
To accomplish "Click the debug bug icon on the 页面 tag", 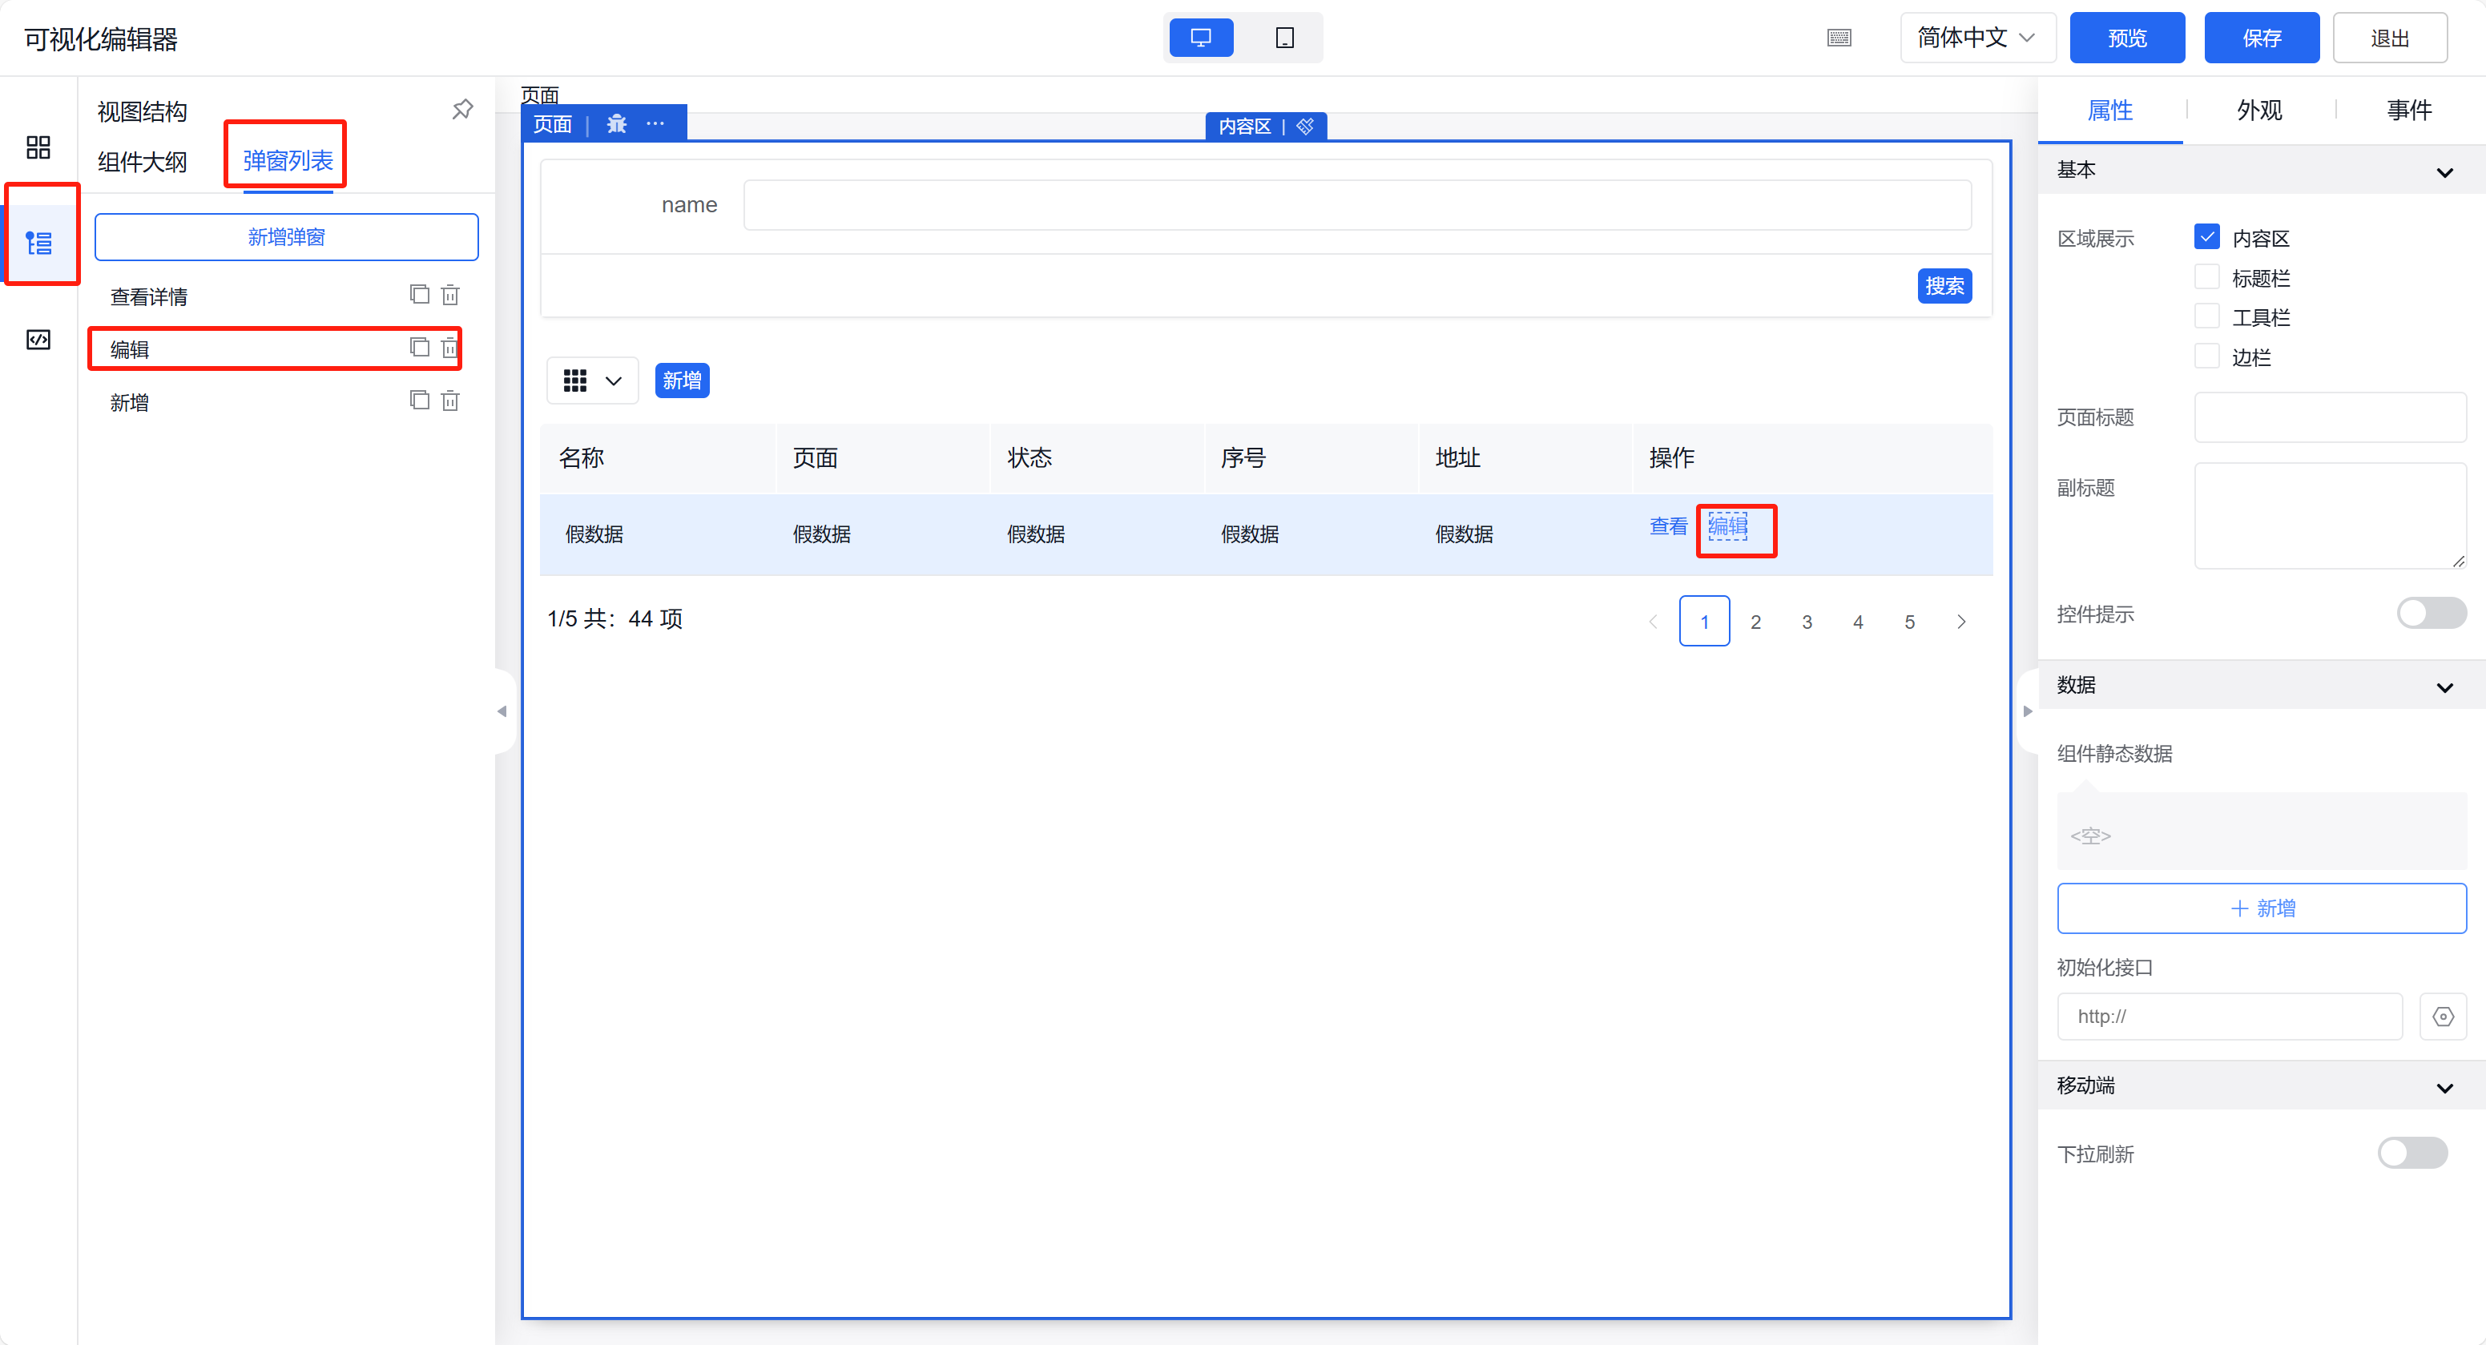I will (x=617, y=124).
